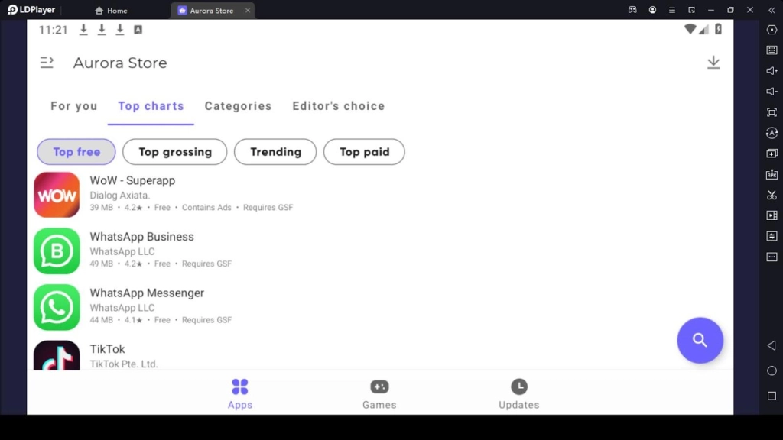Open the WhatsApp Business app icon

tap(57, 251)
